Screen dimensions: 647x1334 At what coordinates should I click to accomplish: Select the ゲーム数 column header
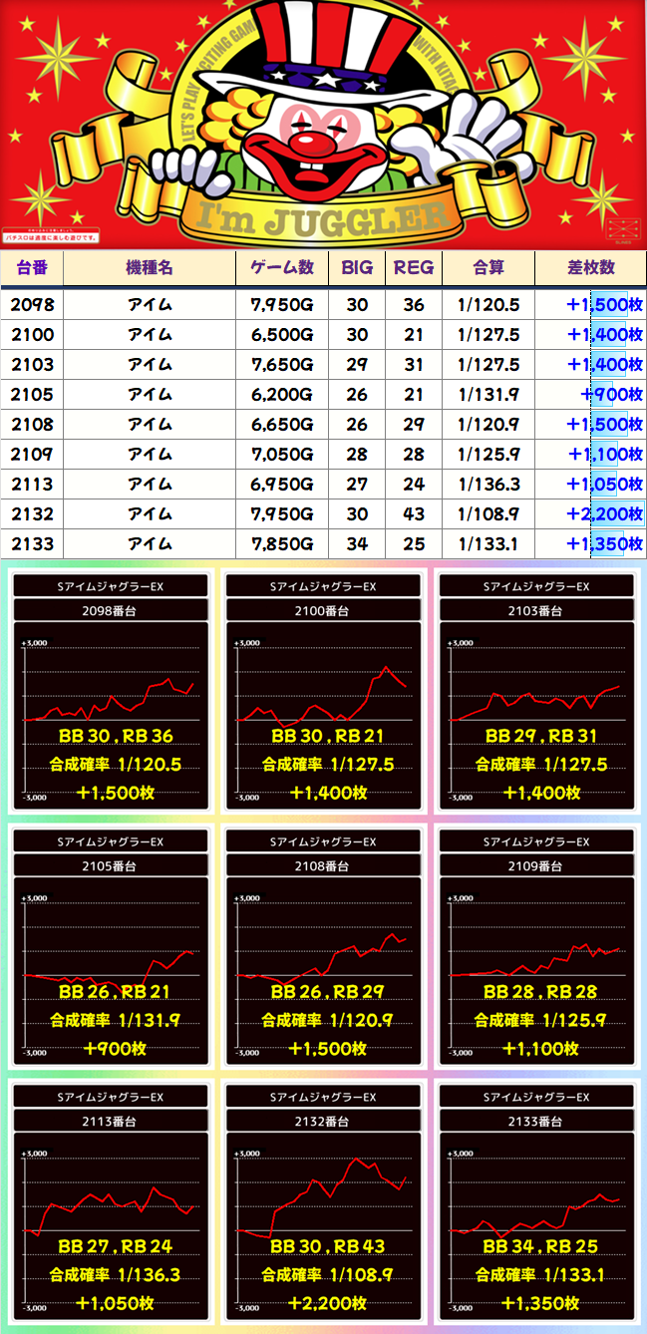280,267
